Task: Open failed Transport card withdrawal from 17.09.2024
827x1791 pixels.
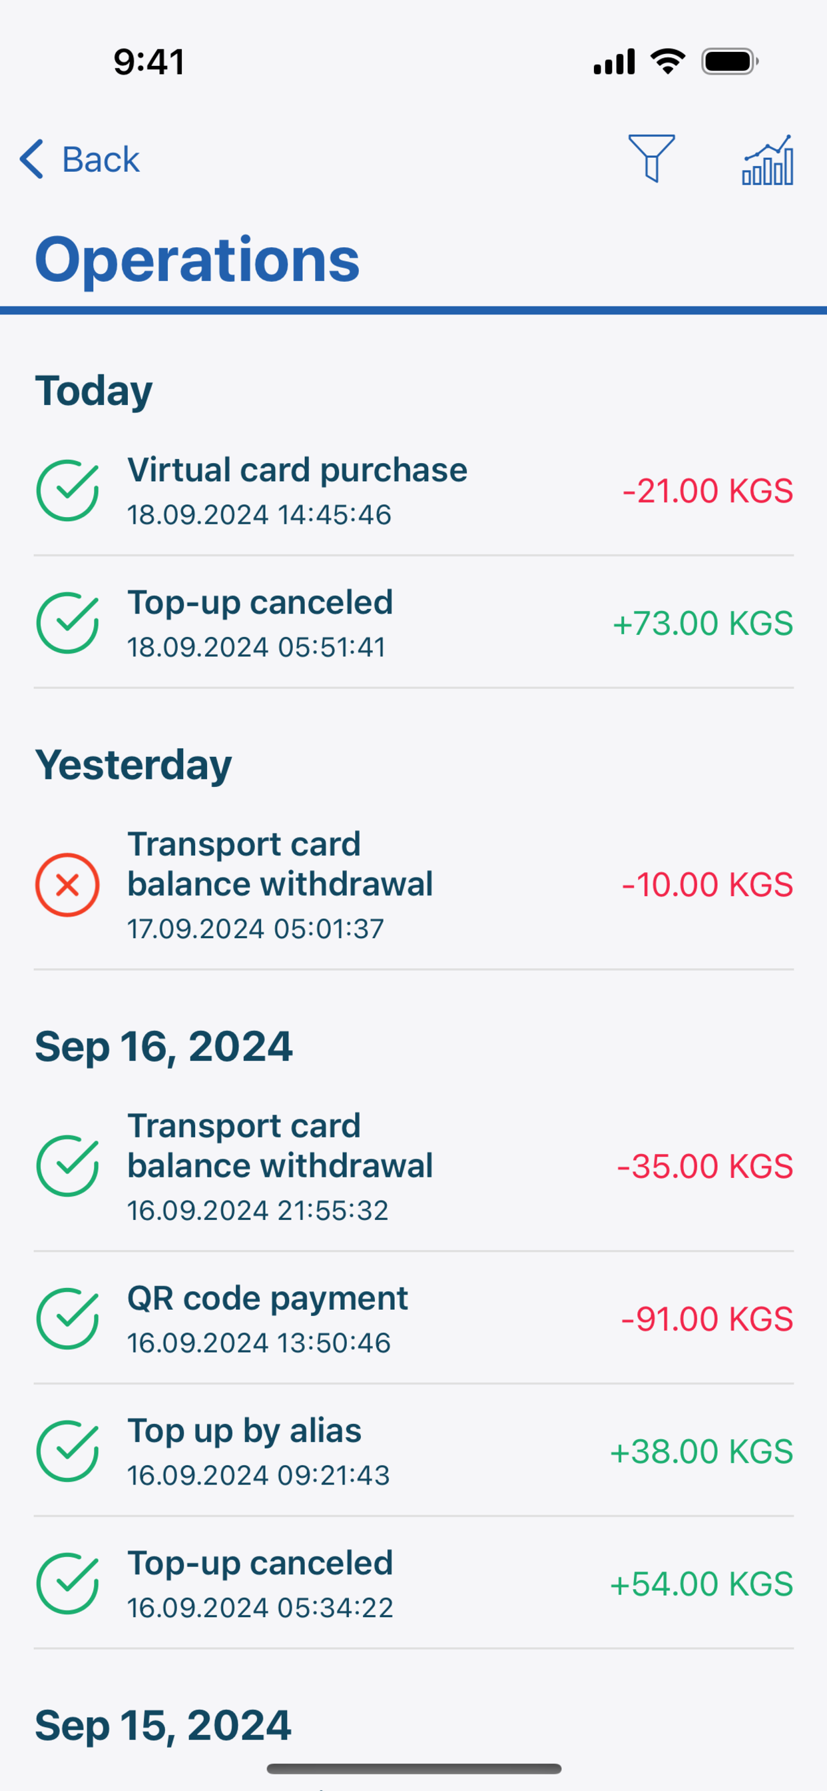Action: 413,885
